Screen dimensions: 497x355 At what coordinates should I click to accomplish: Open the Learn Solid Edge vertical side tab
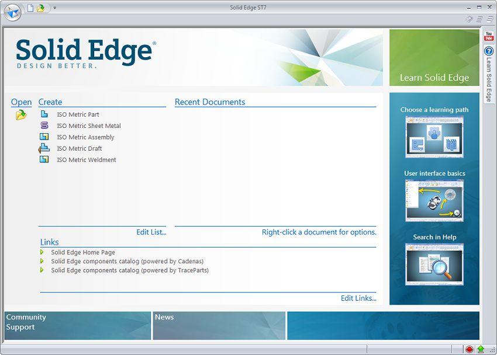[x=489, y=74]
